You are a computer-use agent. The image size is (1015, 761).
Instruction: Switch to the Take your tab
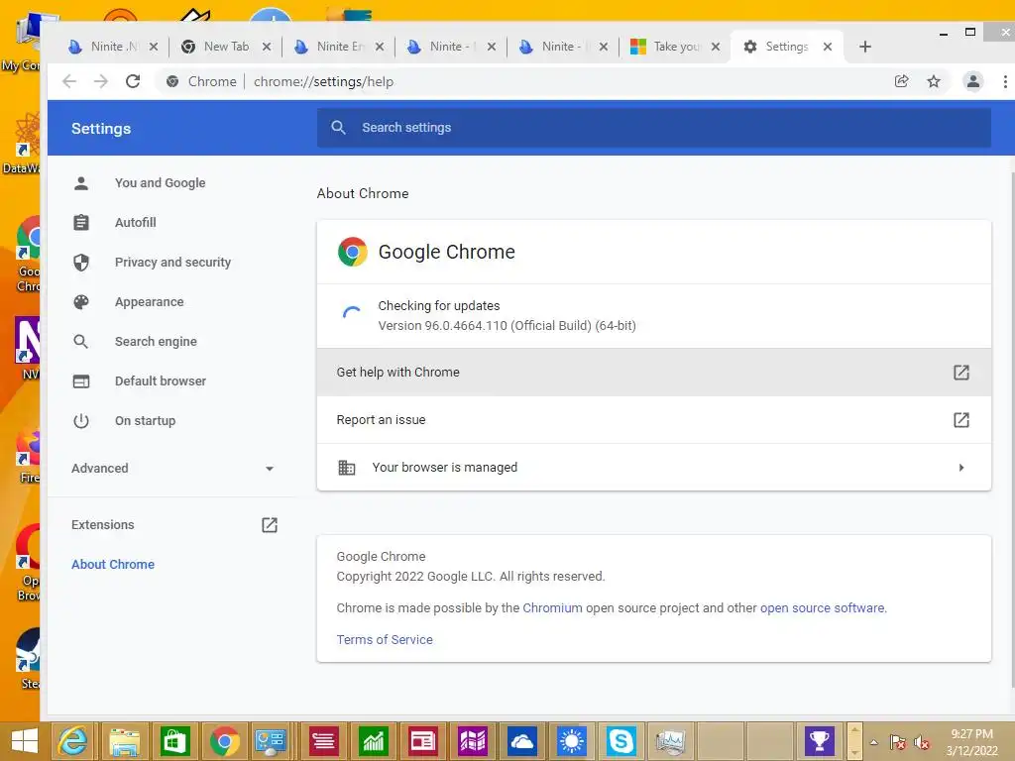tap(676, 47)
